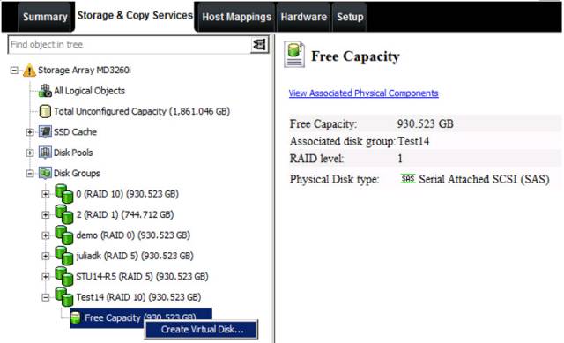Image resolution: width=564 pixels, height=343 pixels.
Task: Switch to the Summary tab
Action: pyautogui.click(x=45, y=17)
